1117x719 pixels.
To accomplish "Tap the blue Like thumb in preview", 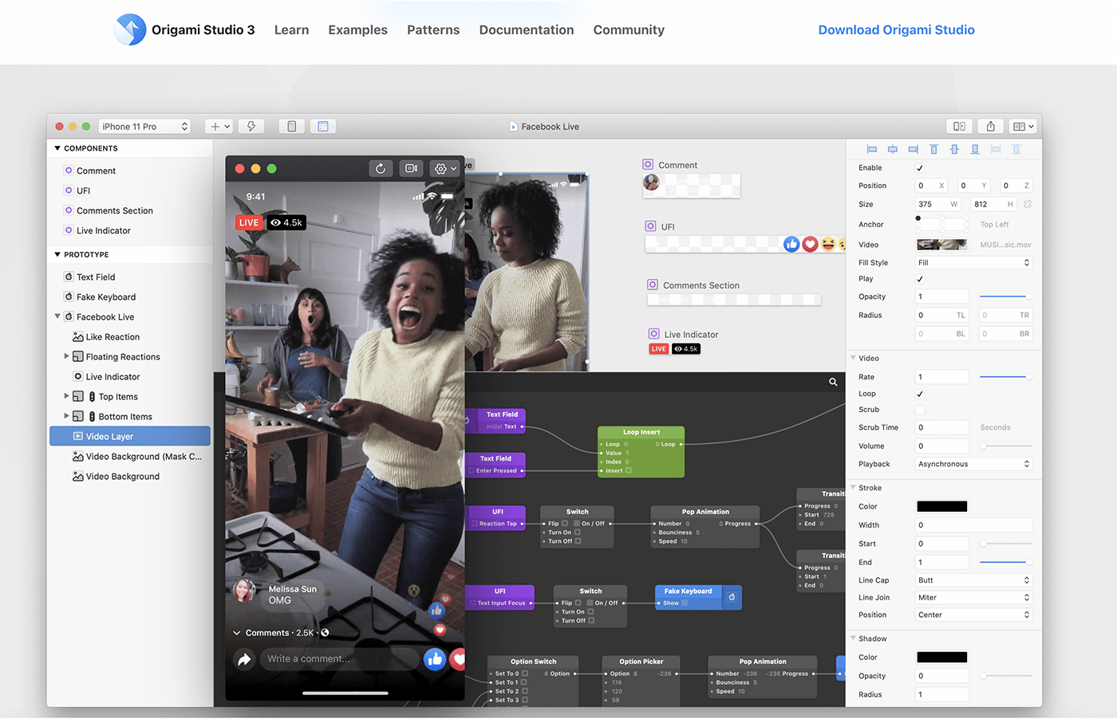I will click(x=434, y=659).
